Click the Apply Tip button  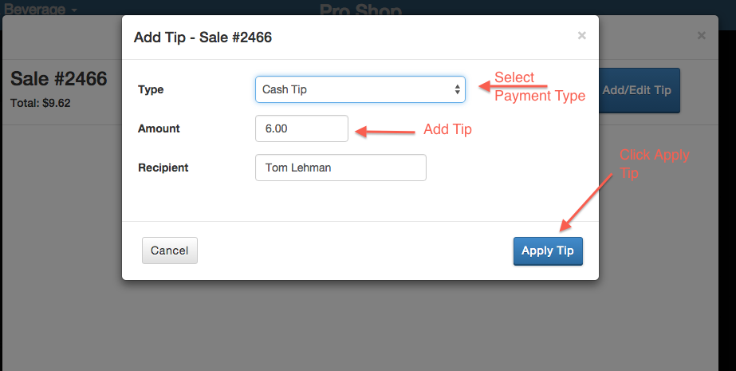click(548, 251)
